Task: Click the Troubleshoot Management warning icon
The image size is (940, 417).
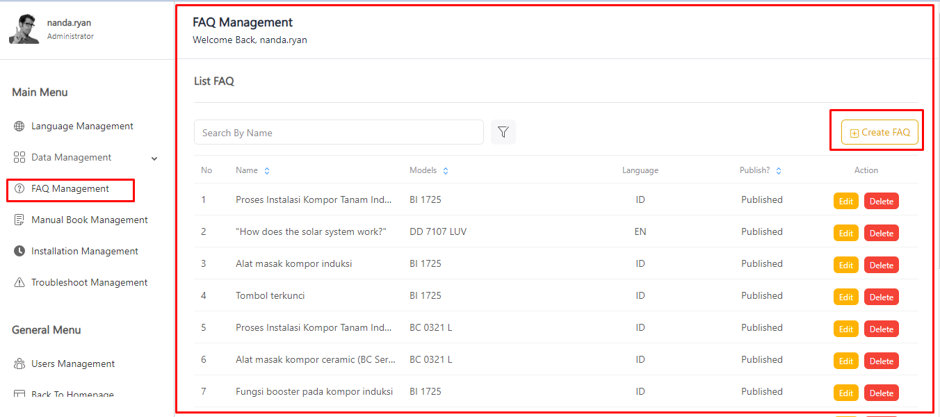Action: (19, 283)
